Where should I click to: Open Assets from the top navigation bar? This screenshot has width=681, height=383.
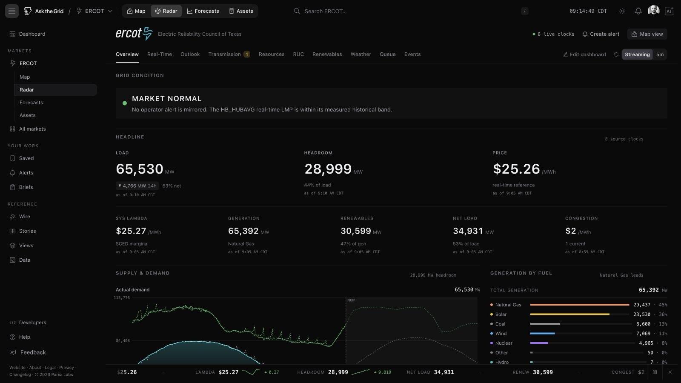pyautogui.click(x=241, y=11)
